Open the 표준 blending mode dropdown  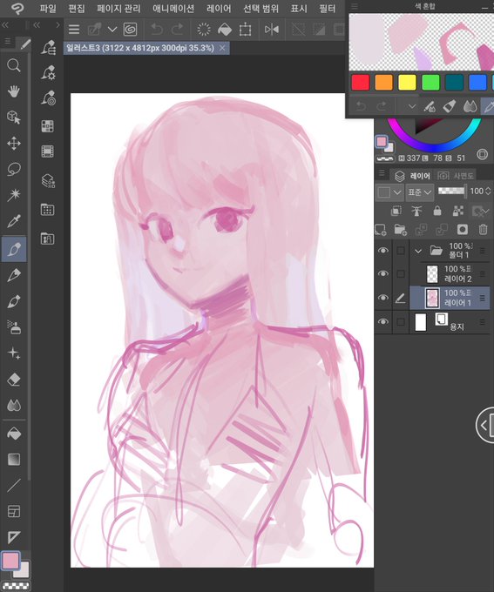tap(419, 192)
